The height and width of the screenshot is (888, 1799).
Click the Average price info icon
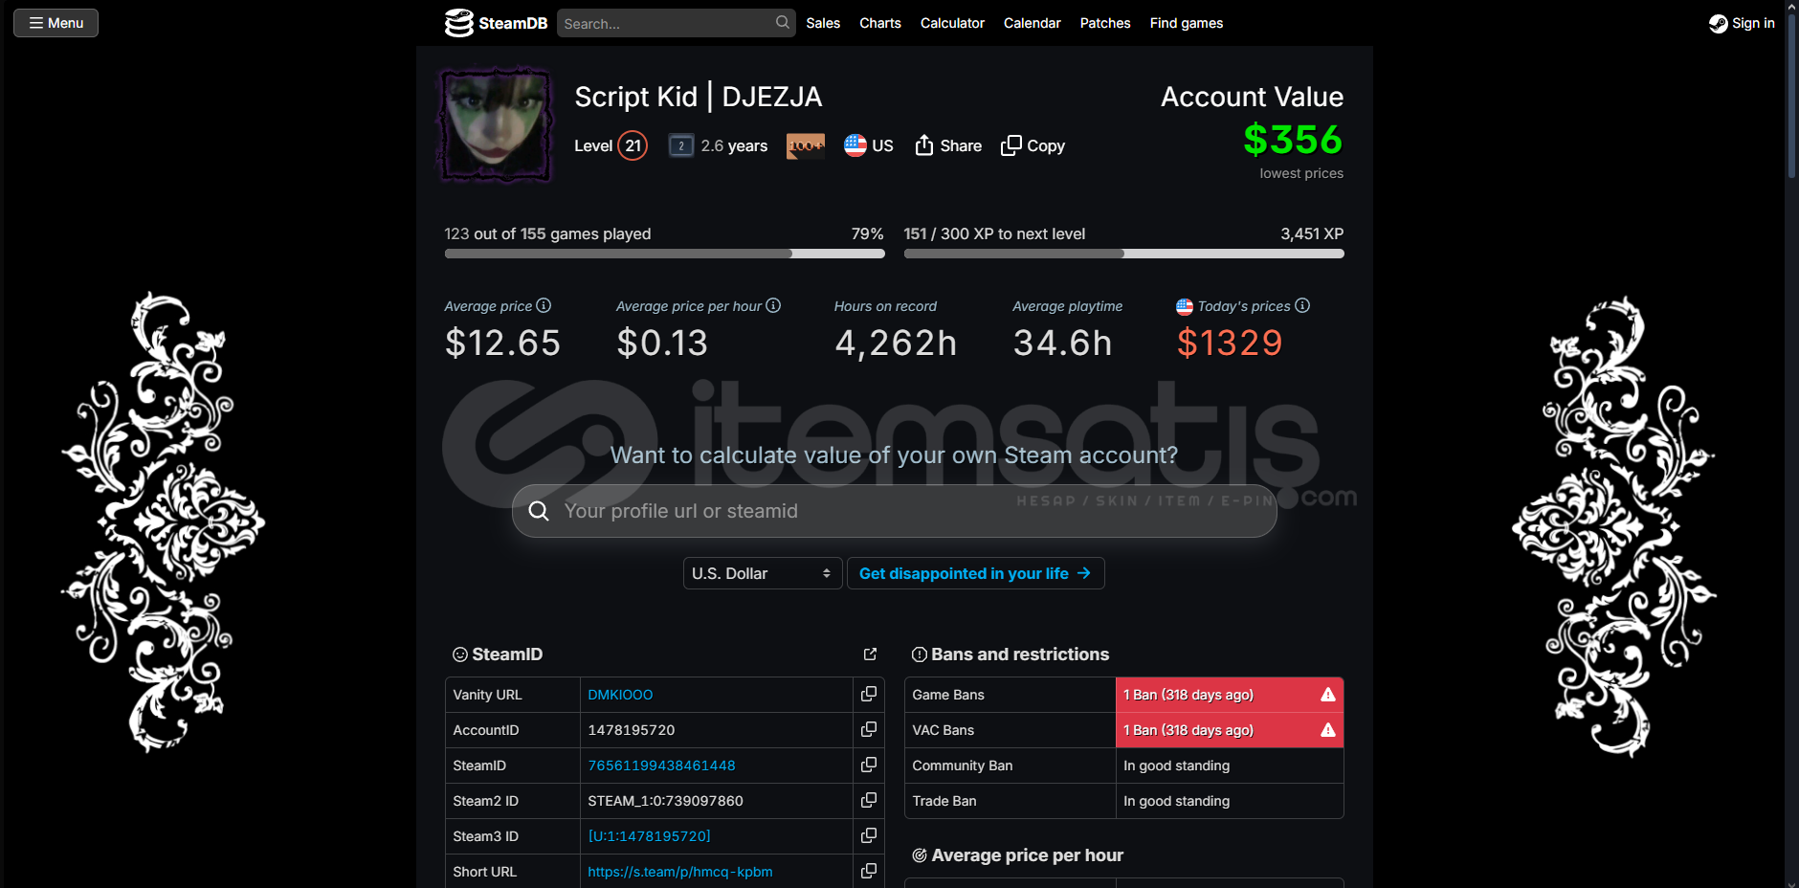[544, 305]
